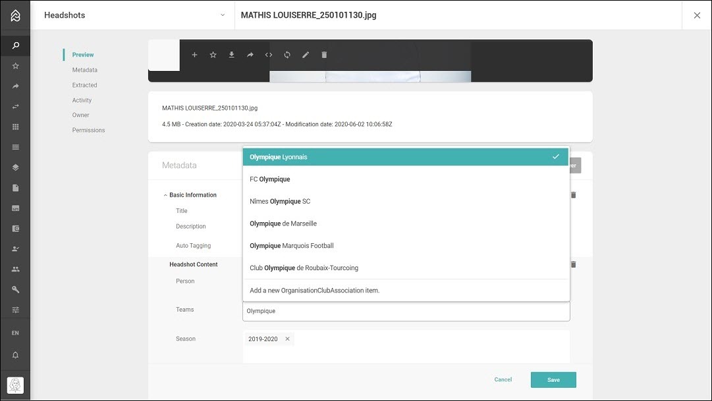Image resolution: width=712 pixels, height=401 pixels.
Task: Open transfers arrows icon in left sidebar
Action: (x=15, y=106)
